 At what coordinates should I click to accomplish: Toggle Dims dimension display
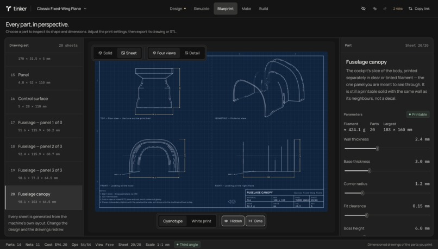255,221
